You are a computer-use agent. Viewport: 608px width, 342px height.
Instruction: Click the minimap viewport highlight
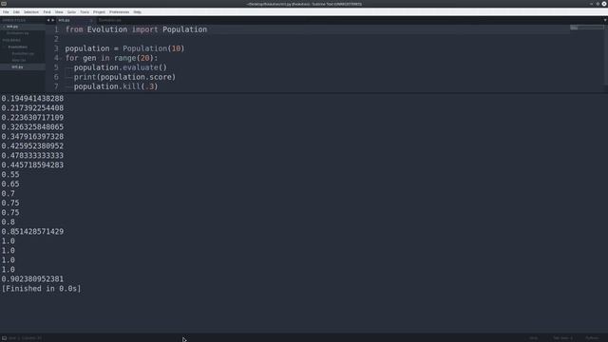click(587, 28)
